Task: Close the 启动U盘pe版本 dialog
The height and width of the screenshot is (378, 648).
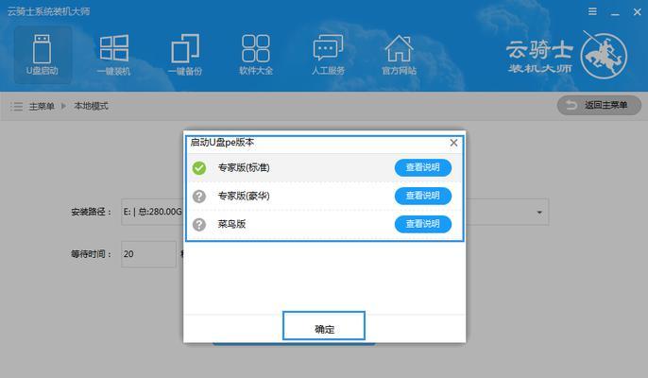Action: click(x=453, y=143)
